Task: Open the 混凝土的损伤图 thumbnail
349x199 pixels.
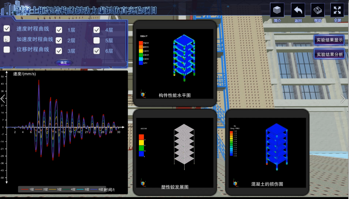Action: pyautogui.click(x=267, y=153)
